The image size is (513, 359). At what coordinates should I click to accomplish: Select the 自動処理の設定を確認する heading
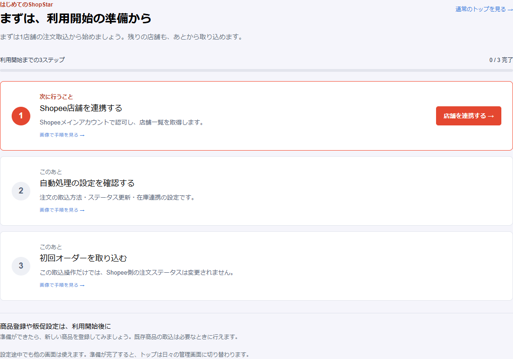click(87, 183)
